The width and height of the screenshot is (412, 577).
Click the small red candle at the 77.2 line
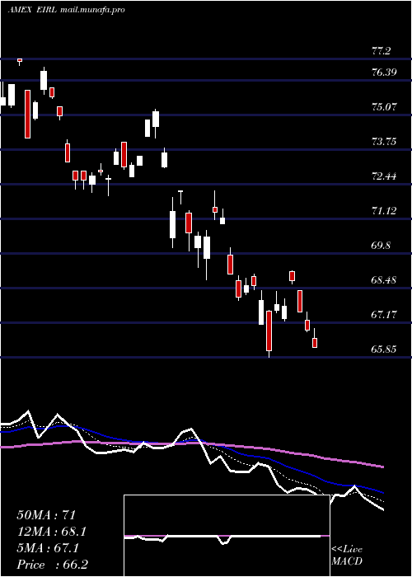(20, 61)
